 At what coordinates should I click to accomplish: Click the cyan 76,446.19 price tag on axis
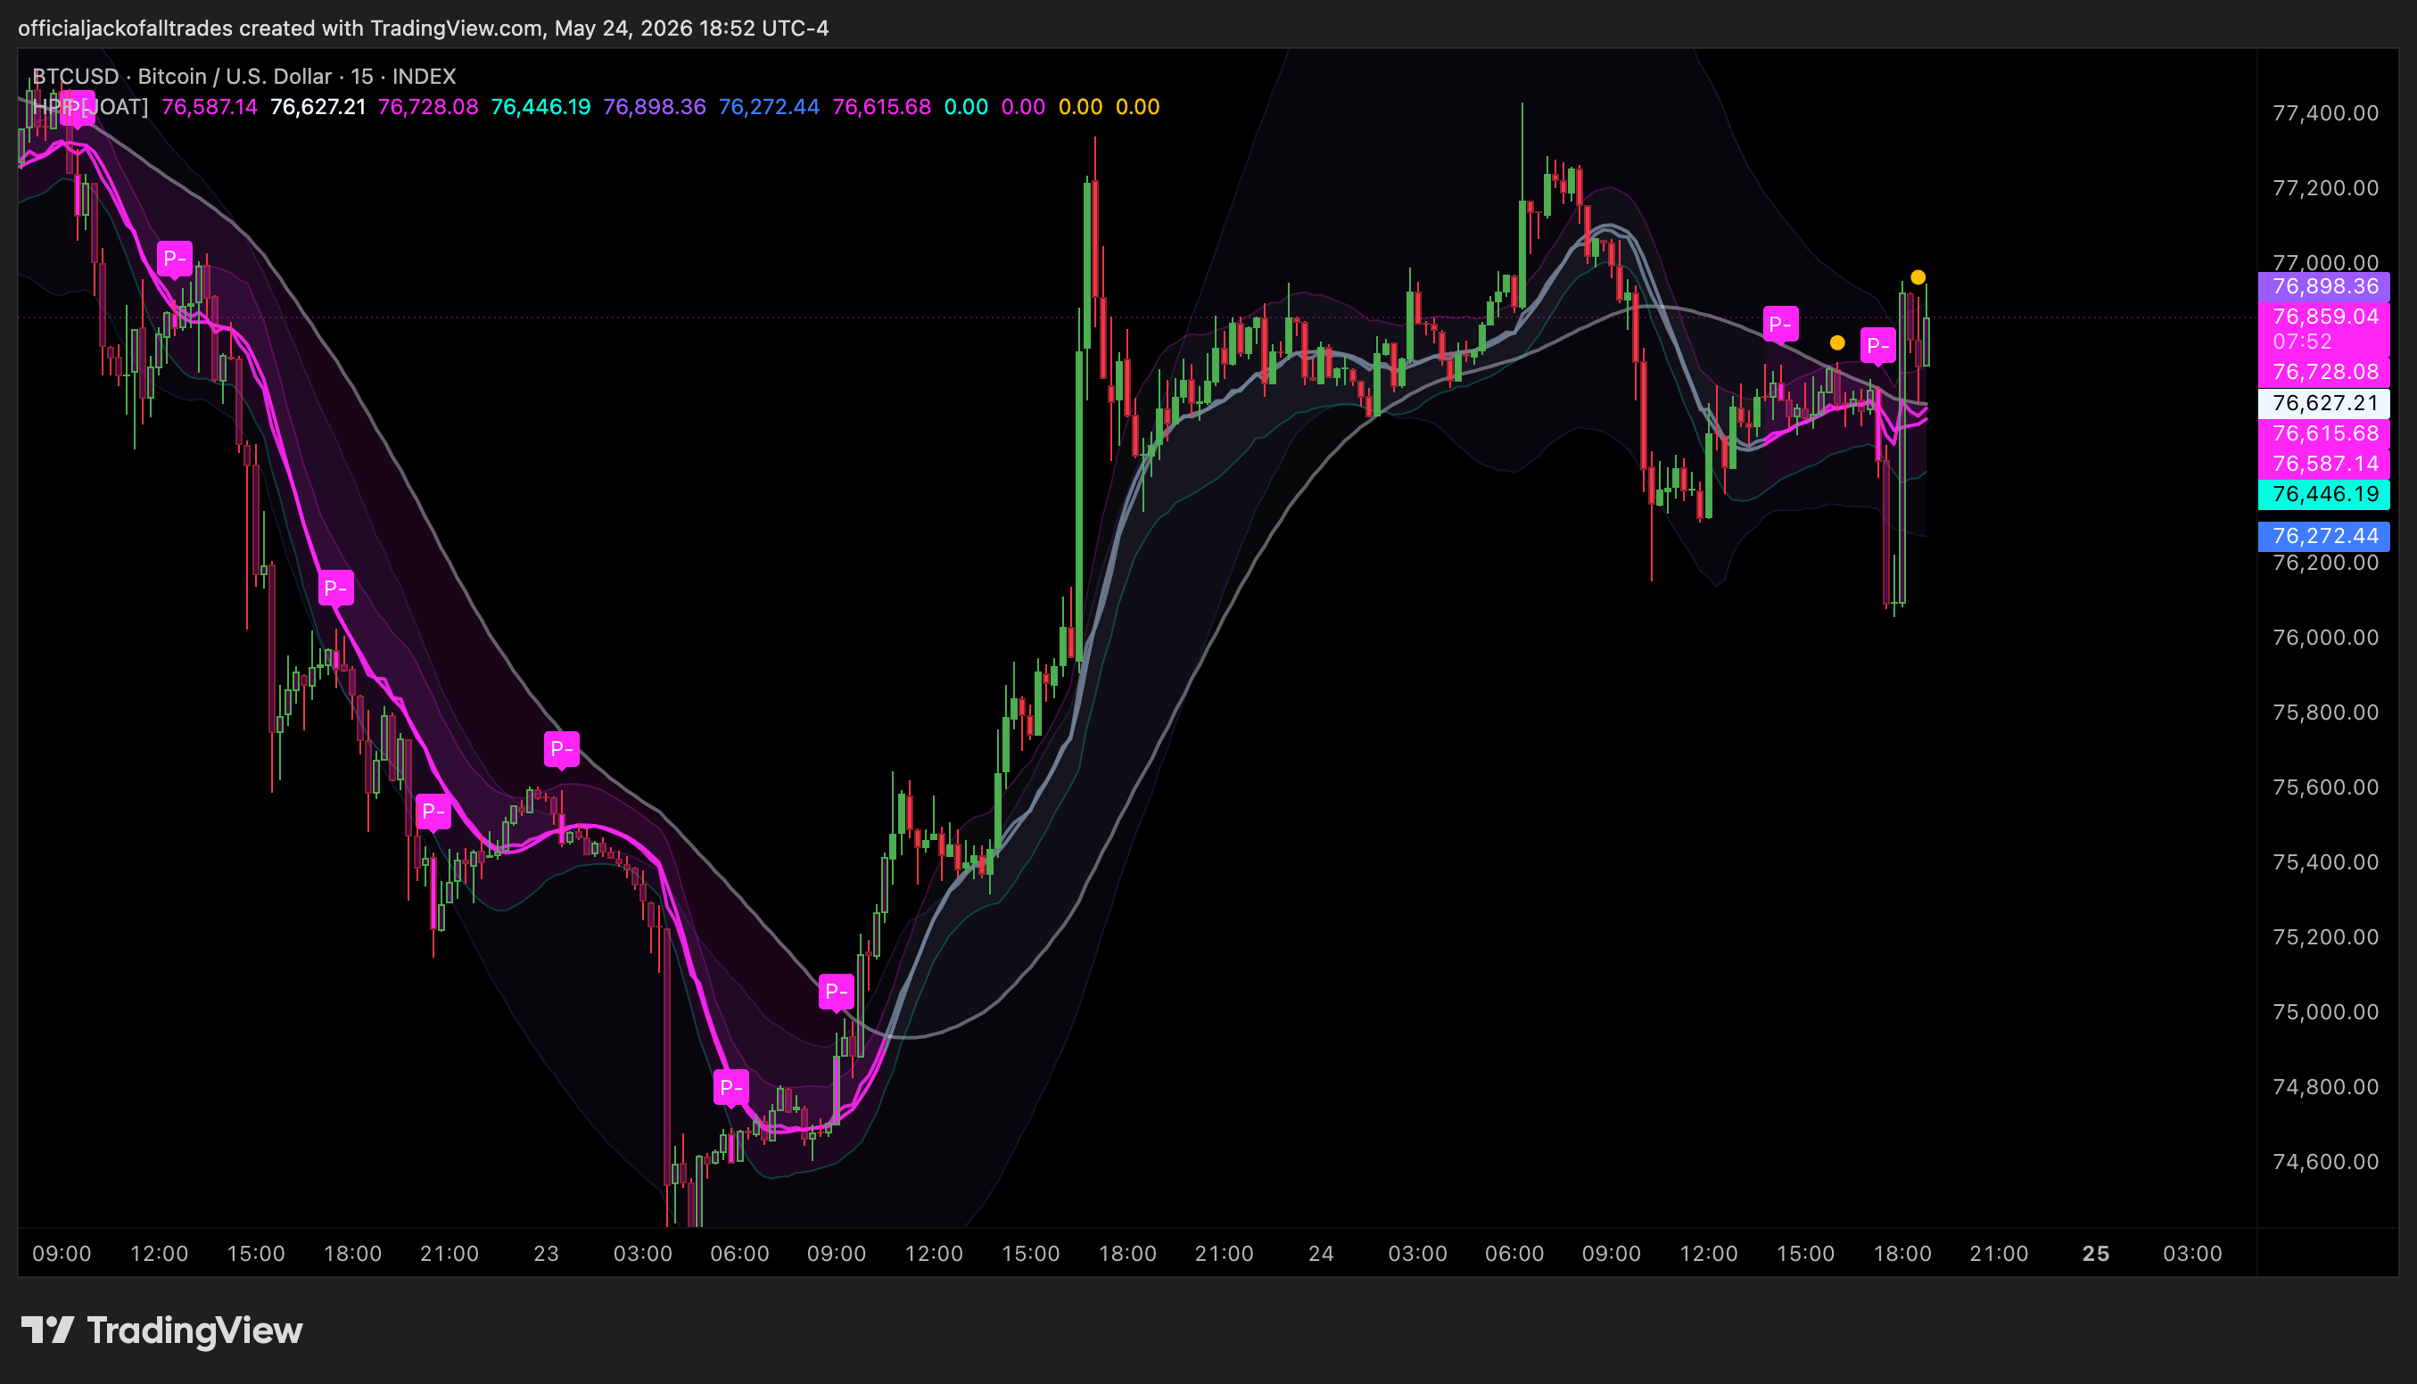pos(2324,494)
